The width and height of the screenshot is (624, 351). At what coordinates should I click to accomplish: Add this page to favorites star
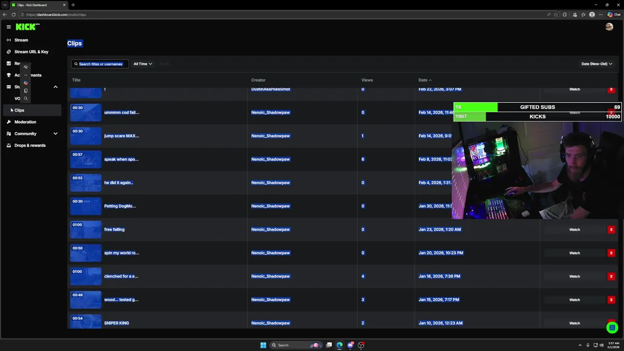[x=556, y=15]
